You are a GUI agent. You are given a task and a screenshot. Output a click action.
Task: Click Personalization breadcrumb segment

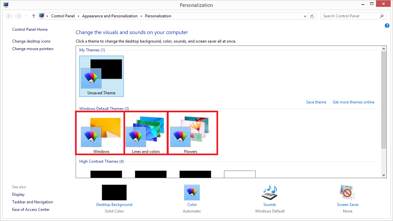(x=158, y=16)
